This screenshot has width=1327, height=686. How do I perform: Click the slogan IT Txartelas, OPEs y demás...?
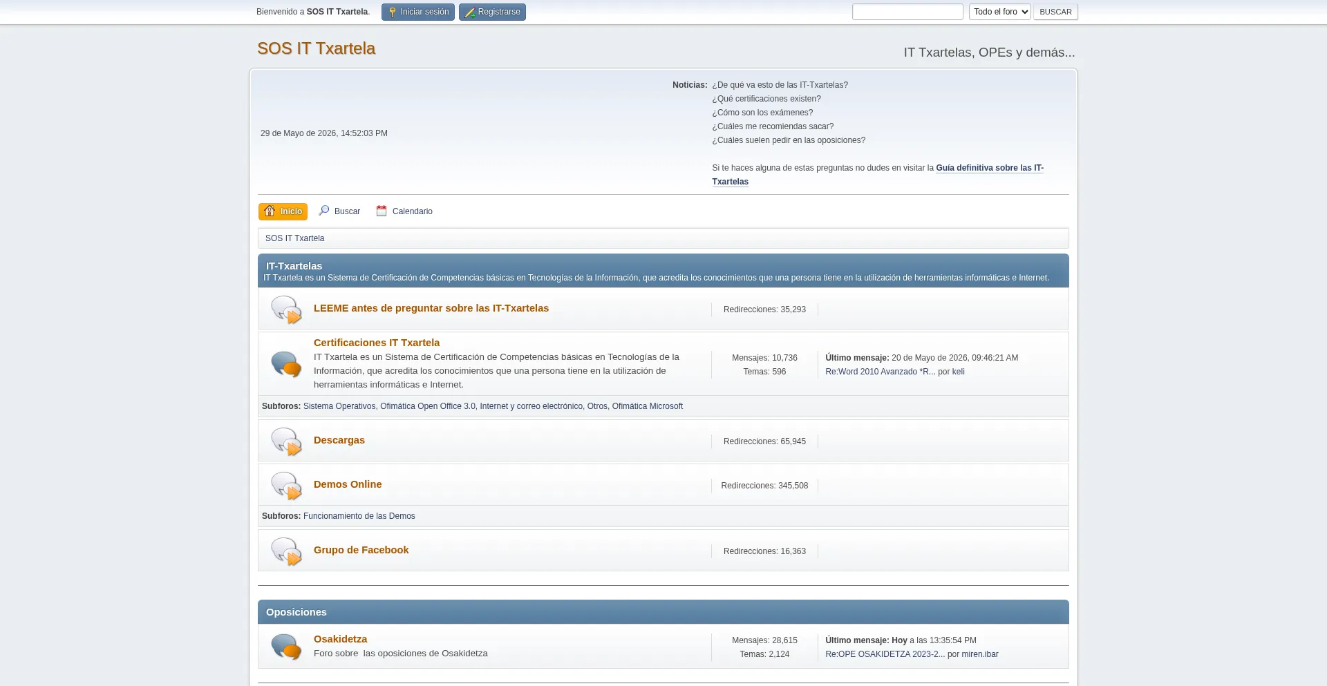pyautogui.click(x=989, y=53)
